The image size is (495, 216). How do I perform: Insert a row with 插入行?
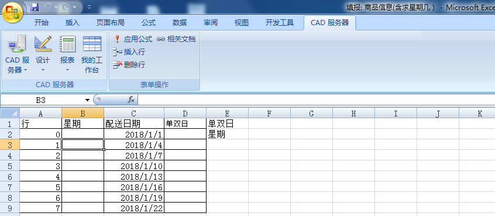tap(129, 52)
